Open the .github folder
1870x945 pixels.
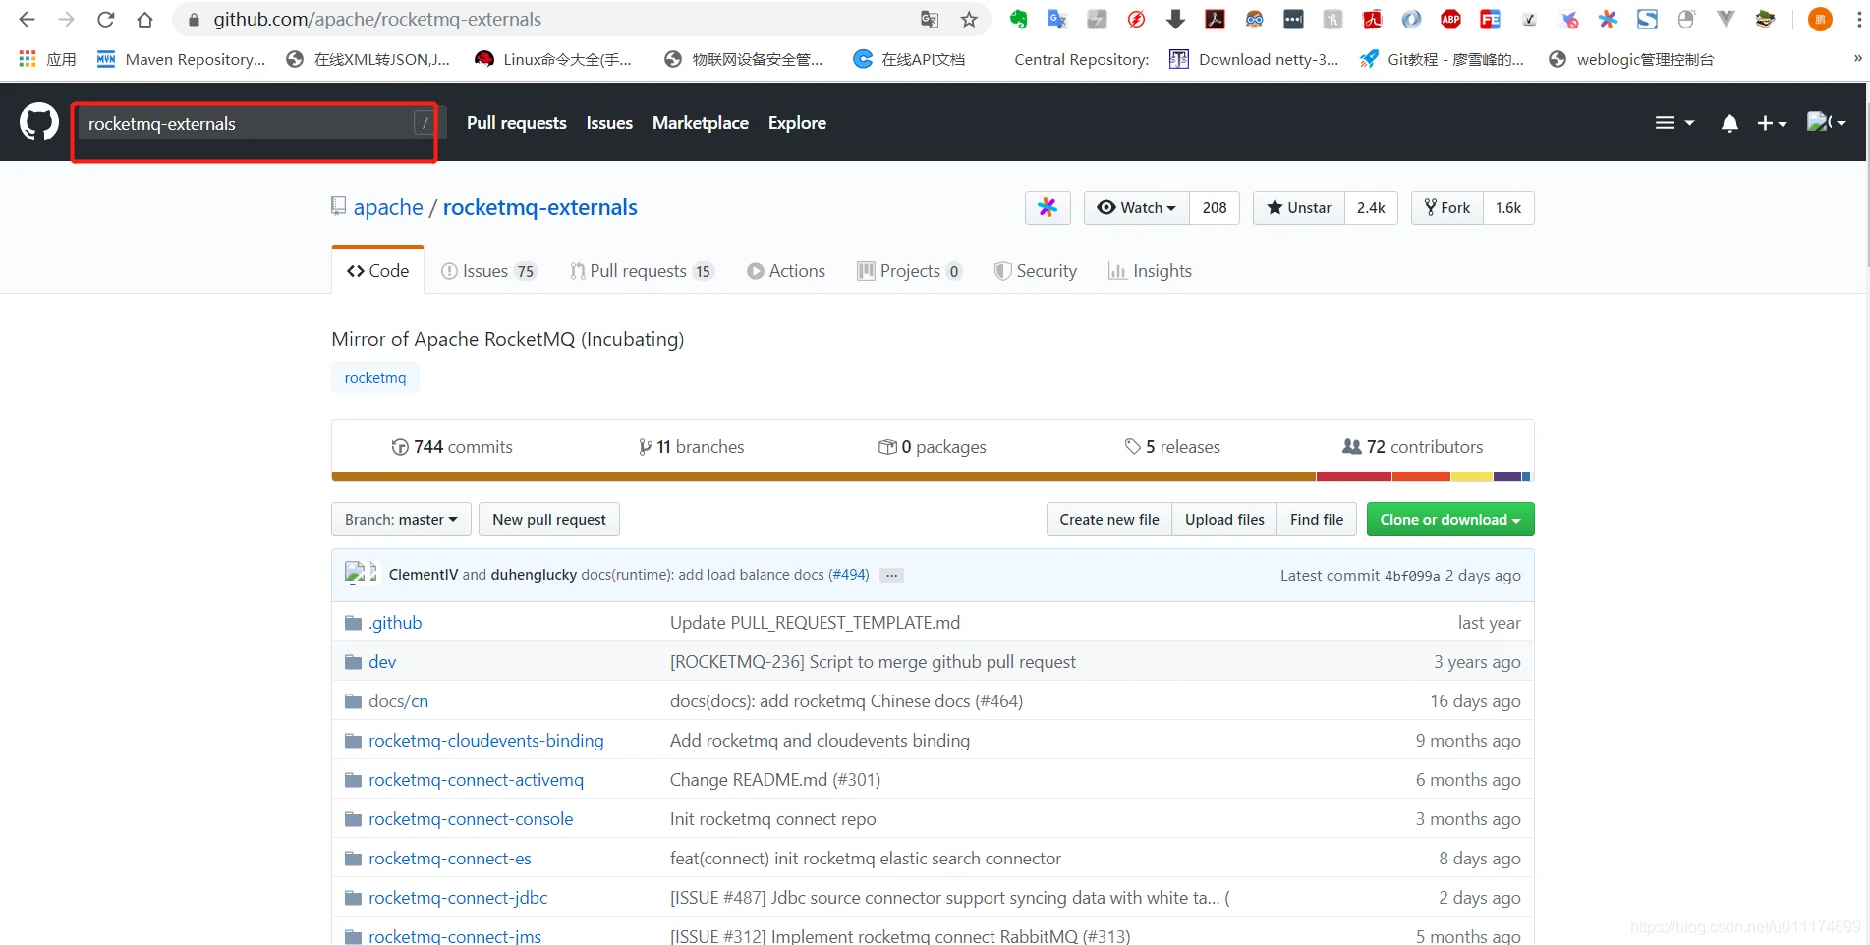(395, 623)
